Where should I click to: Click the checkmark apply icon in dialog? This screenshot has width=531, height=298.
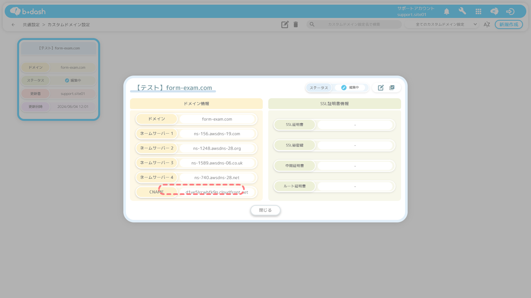tap(392, 88)
